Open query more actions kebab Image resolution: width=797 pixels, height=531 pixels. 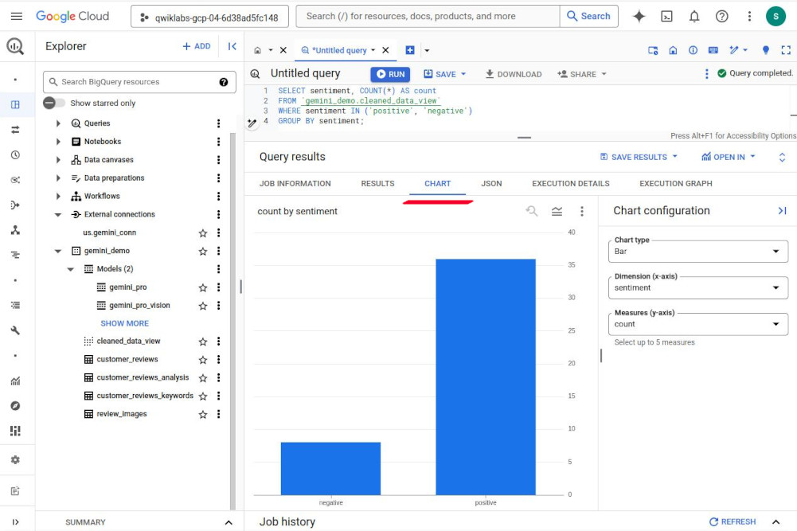(706, 74)
